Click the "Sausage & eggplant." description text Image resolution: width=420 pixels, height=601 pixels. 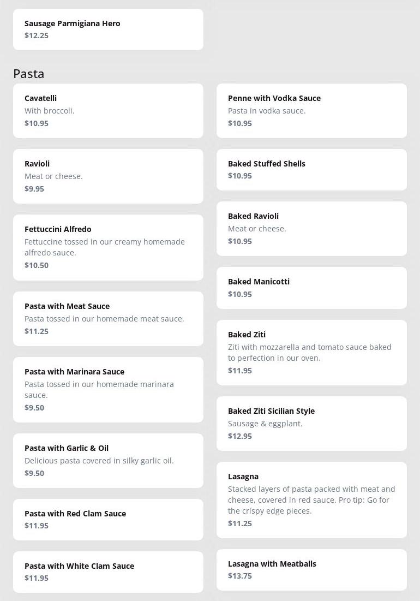(x=265, y=424)
